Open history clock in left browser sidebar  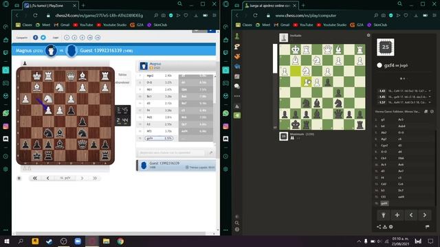(5, 156)
